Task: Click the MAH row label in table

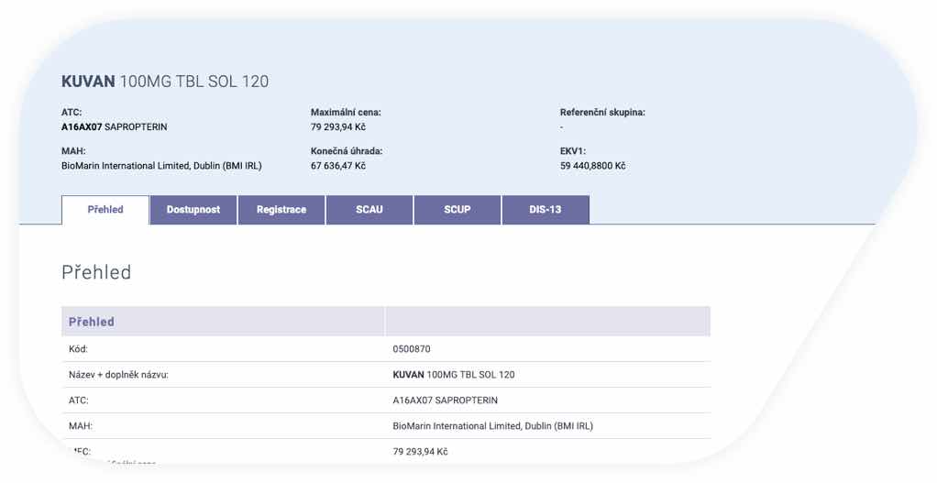Action: (x=81, y=426)
